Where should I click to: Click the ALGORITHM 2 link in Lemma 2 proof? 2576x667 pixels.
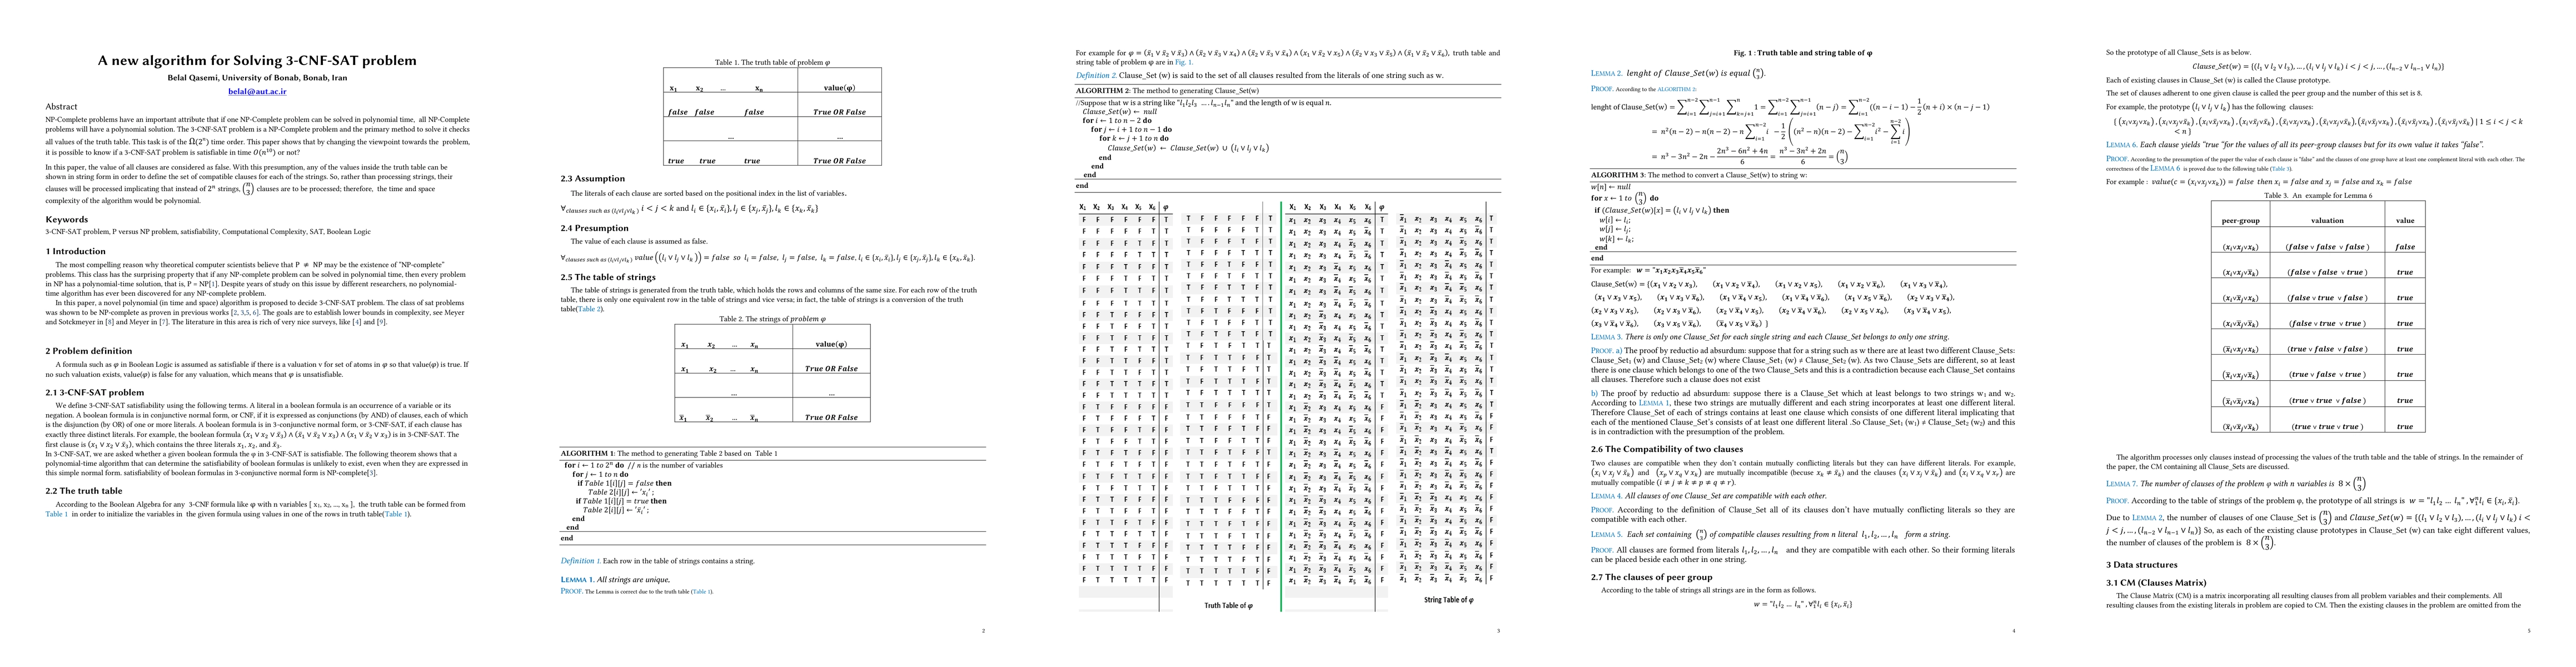pyautogui.click(x=1676, y=89)
